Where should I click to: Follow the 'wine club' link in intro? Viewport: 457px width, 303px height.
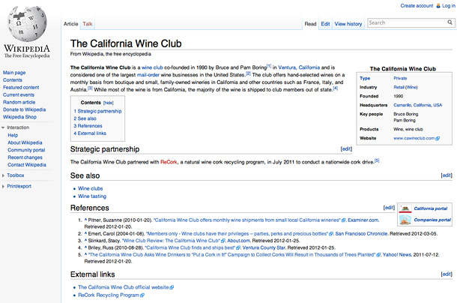point(152,67)
